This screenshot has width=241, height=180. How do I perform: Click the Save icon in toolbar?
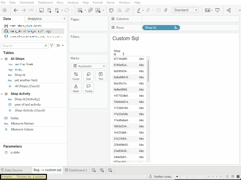[x=42, y=10]
